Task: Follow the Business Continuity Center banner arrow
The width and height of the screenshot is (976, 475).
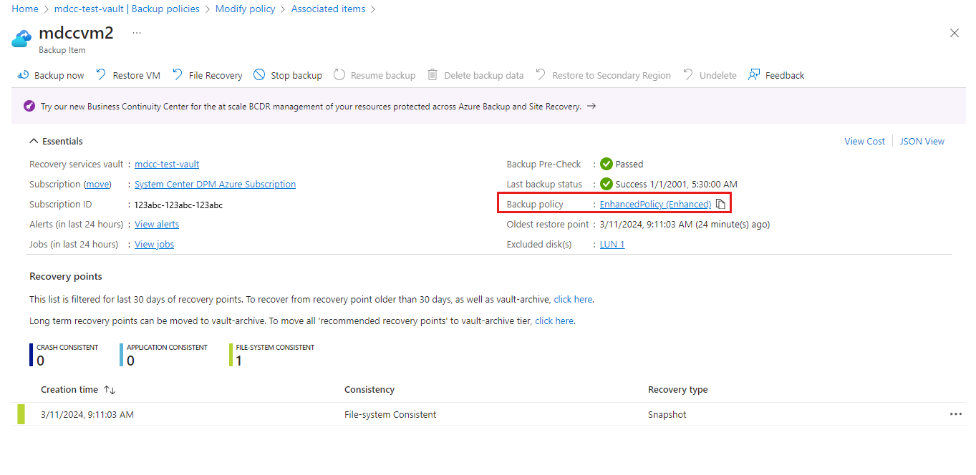Action: [x=590, y=105]
